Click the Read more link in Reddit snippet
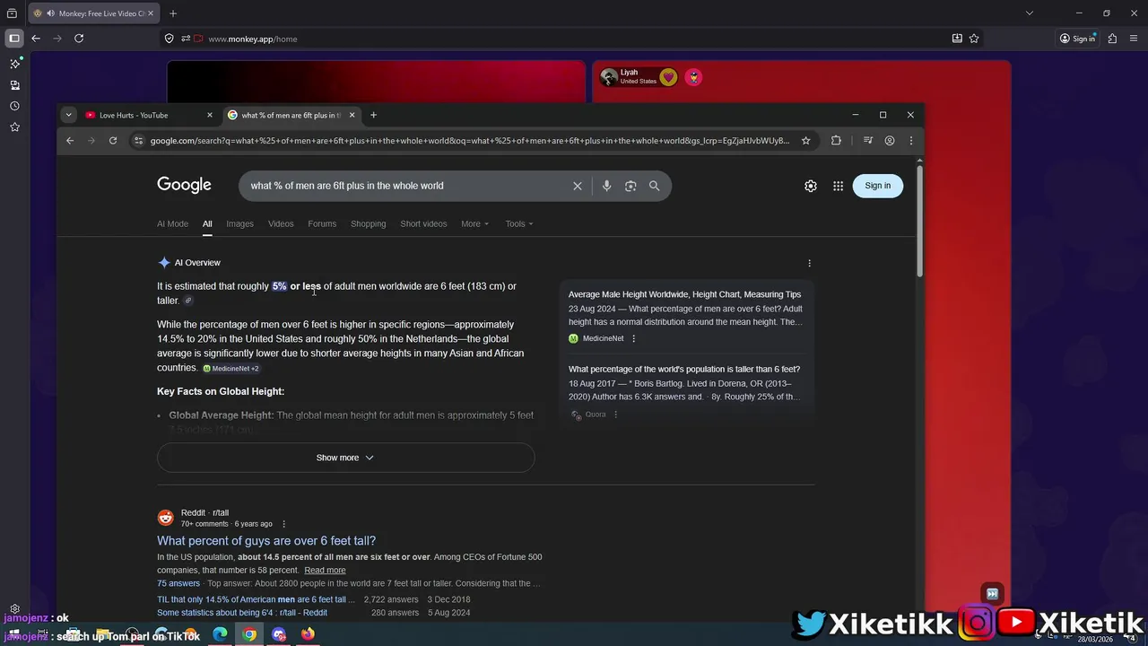The height and width of the screenshot is (646, 1148). (325, 571)
